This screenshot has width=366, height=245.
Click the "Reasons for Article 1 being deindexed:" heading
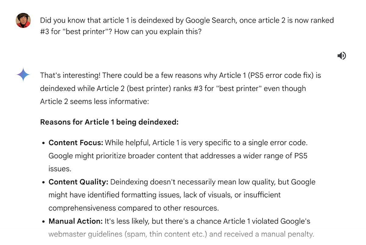(x=109, y=122)
